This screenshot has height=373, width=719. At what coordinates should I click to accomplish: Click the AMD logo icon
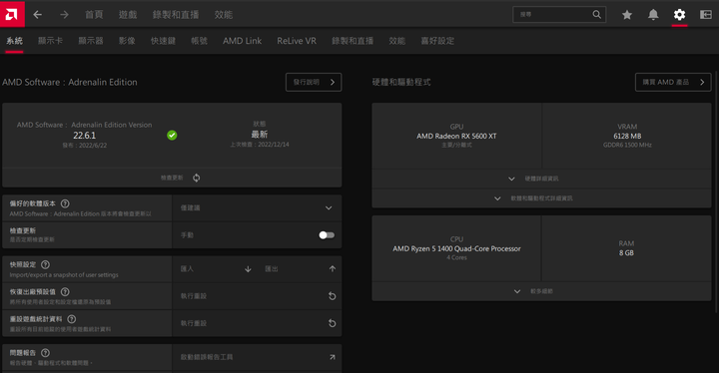click(12, 14)
